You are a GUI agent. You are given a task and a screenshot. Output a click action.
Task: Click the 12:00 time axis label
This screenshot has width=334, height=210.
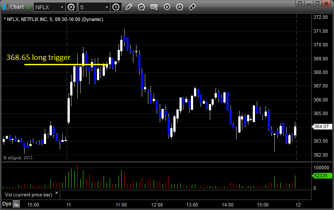click(x=157, y=205)
